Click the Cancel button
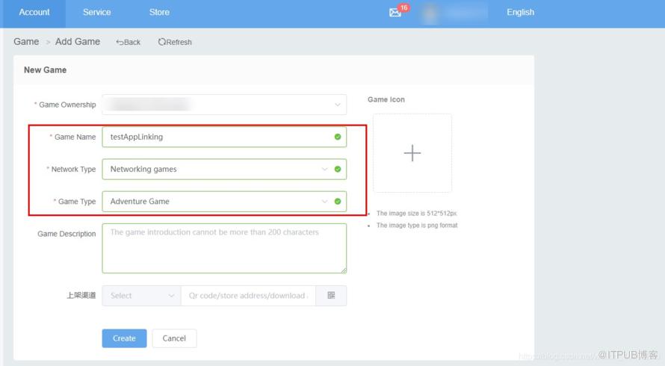 pos(174,338)
